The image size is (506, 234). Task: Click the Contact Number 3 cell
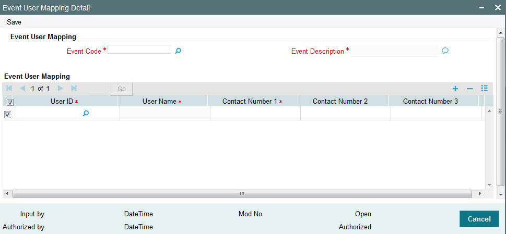[436, 114]
